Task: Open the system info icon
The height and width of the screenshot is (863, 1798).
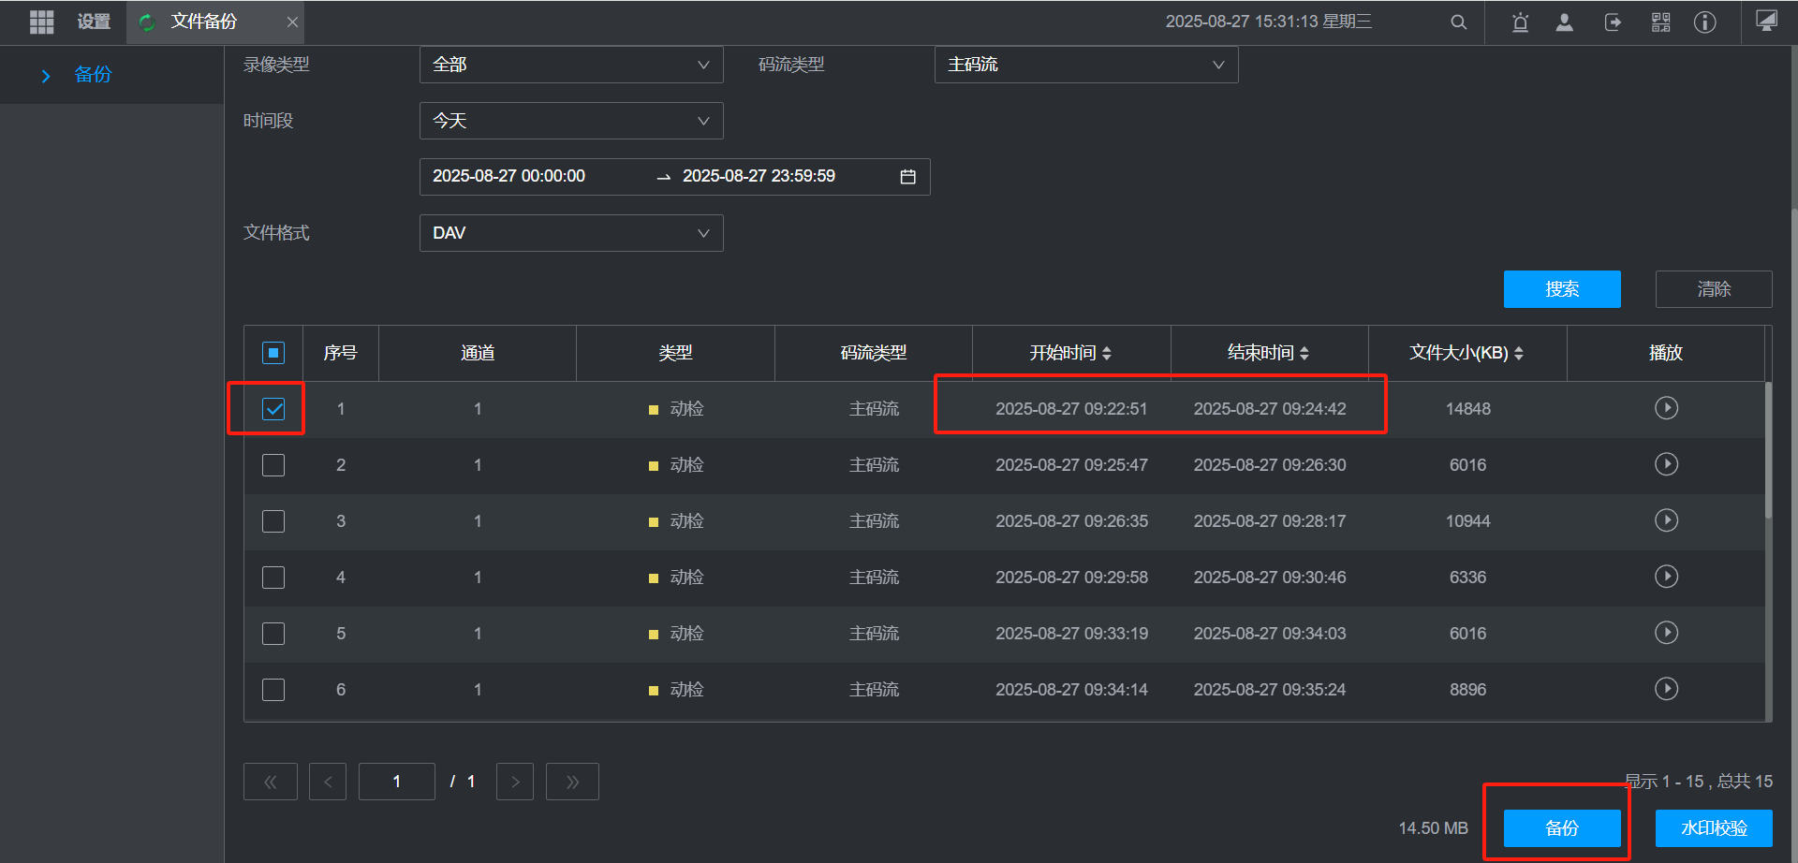Action: (1704, 22)
